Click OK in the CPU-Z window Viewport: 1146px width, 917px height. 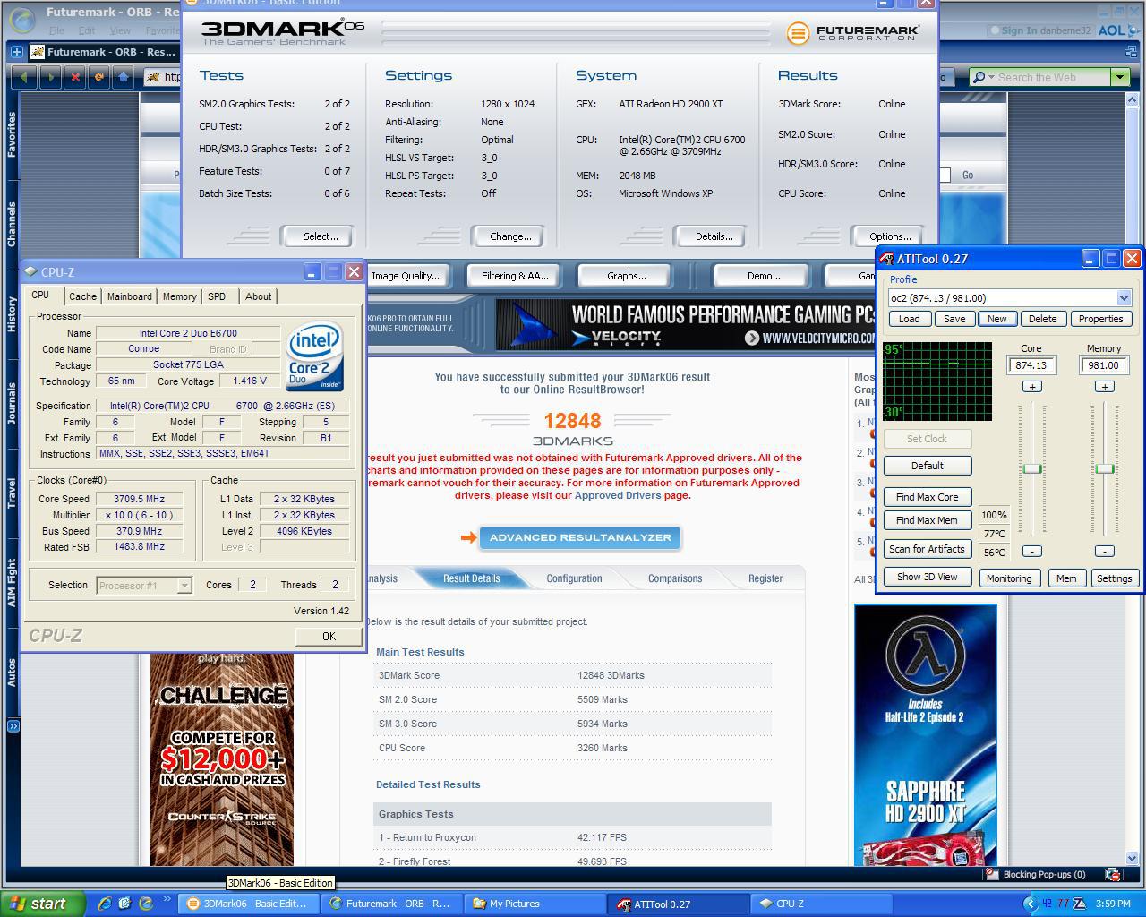click(x=329, y=636)
